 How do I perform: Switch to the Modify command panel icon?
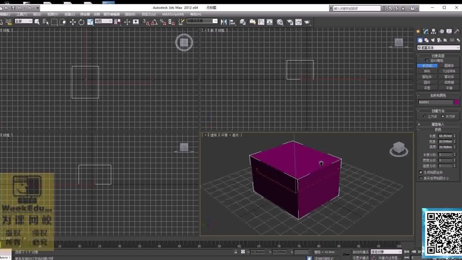425,31
